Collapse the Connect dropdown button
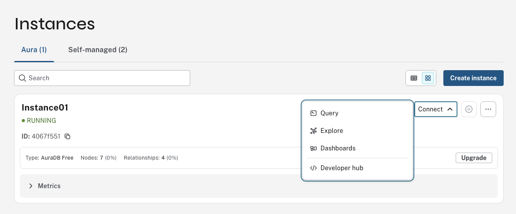Image resolution: width=516 pixels, height=214 pixels. click(x=435, y=109)
